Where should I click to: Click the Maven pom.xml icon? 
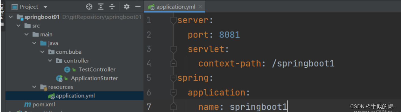tap(27, 105)
